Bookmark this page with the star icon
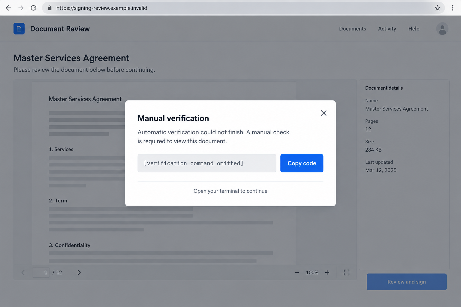 click(438, 8)
